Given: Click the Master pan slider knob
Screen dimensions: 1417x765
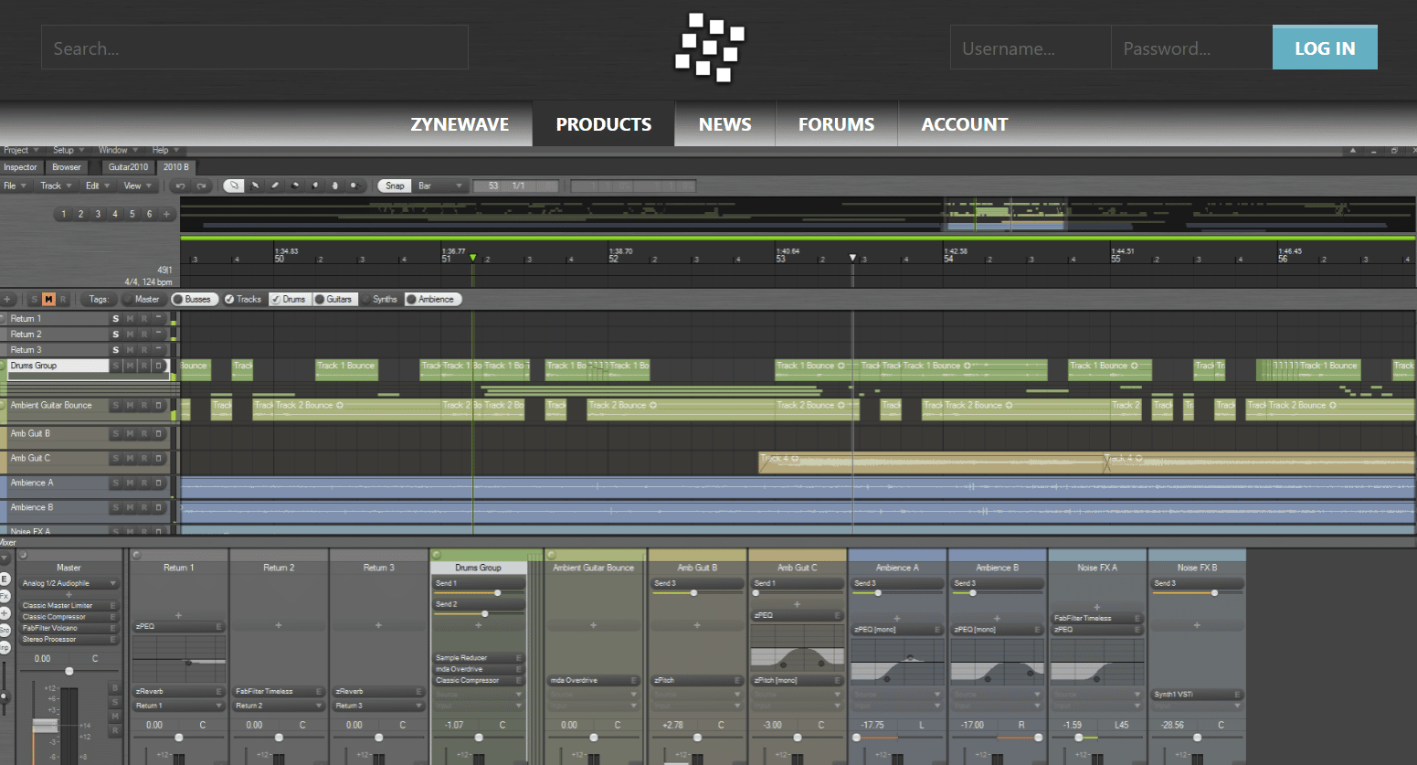Looking at the screenshot, I should click(69, 672).
